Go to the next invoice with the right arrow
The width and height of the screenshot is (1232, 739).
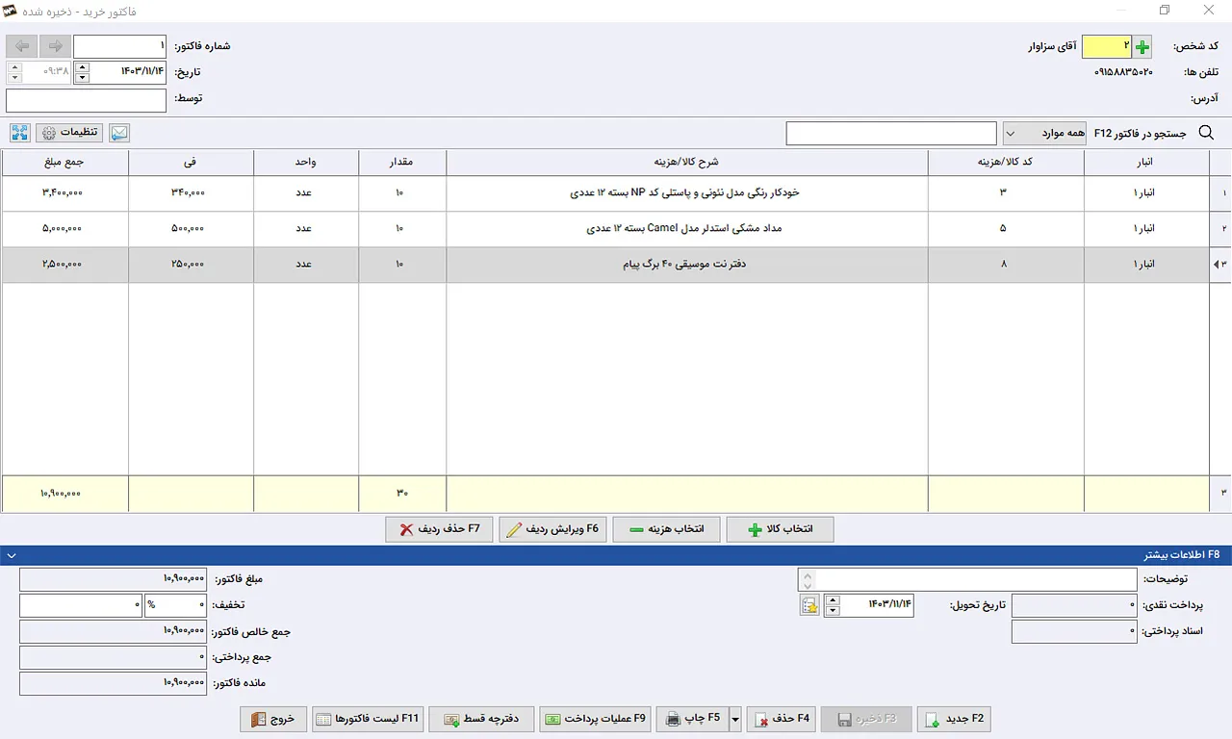click(x=55, y=46)
